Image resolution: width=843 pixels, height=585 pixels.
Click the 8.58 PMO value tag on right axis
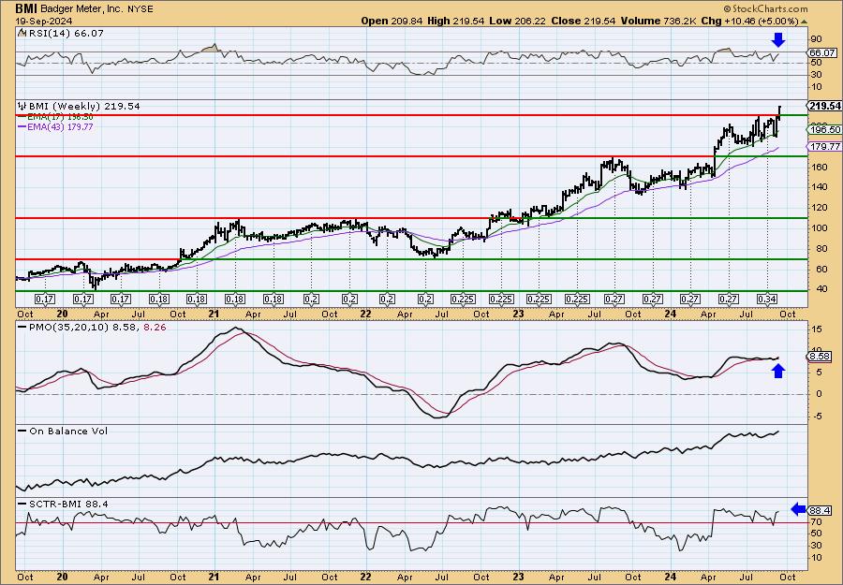click(821, 357)
